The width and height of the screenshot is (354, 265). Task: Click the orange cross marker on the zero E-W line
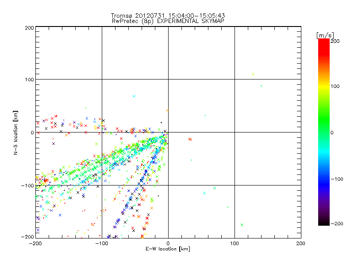(x=168, y=110)
